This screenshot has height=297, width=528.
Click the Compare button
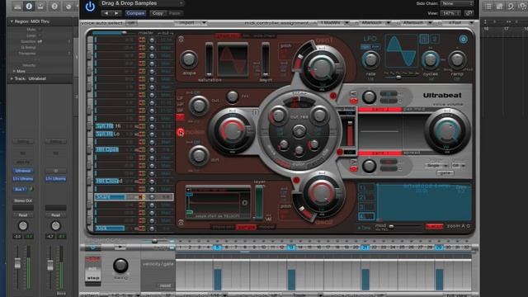coord(135,13)
